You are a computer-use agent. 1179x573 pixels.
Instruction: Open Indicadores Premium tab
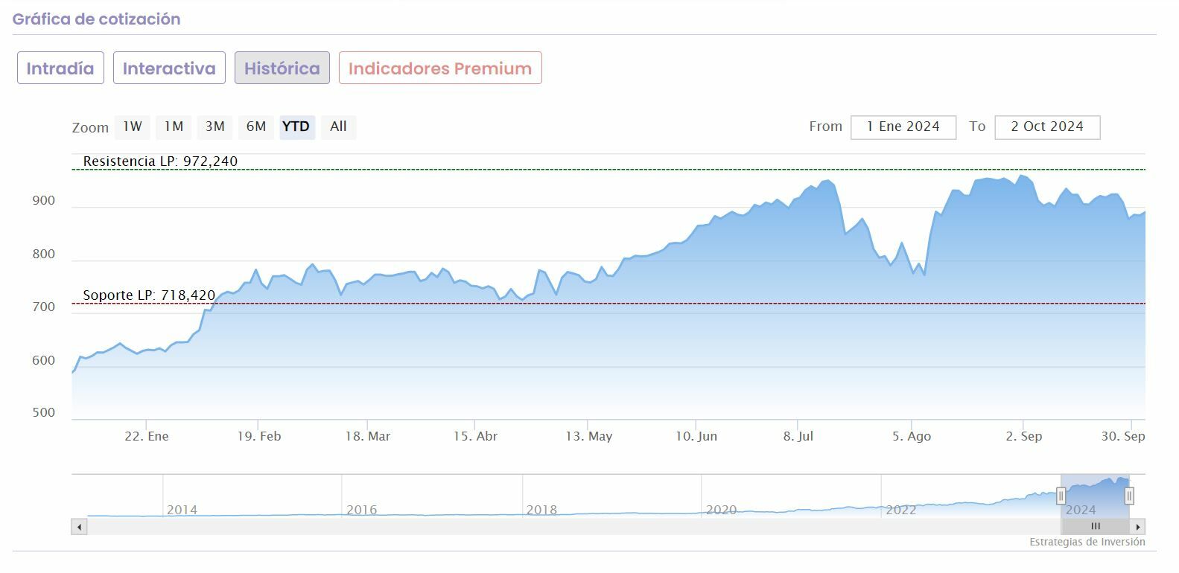pos(440,68)
